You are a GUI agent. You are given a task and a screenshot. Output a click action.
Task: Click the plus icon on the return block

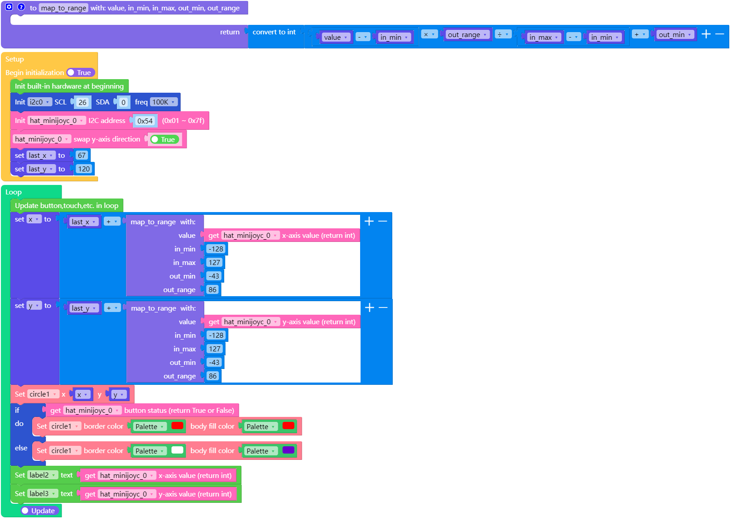pyautogui.click(x=706, y=34)
